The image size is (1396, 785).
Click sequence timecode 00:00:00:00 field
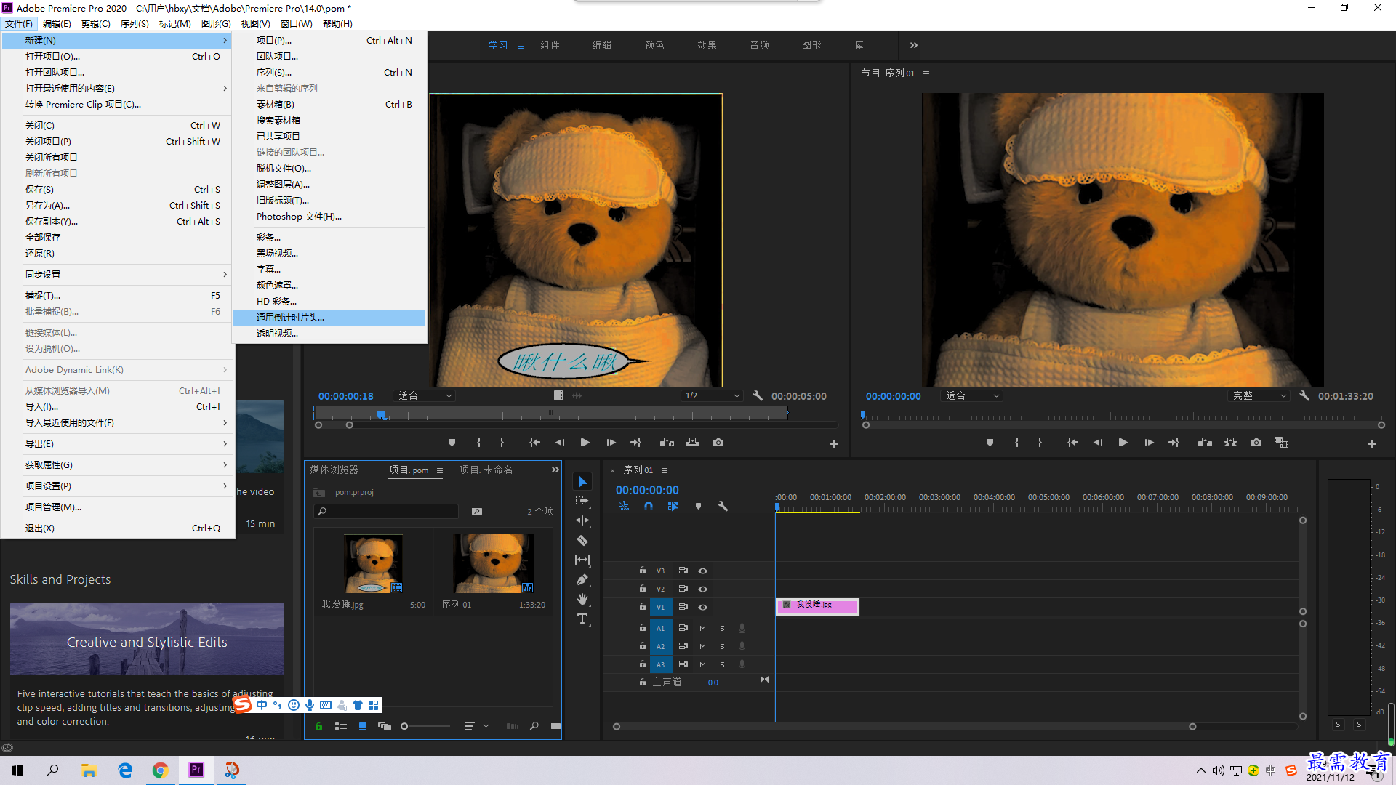647,491
